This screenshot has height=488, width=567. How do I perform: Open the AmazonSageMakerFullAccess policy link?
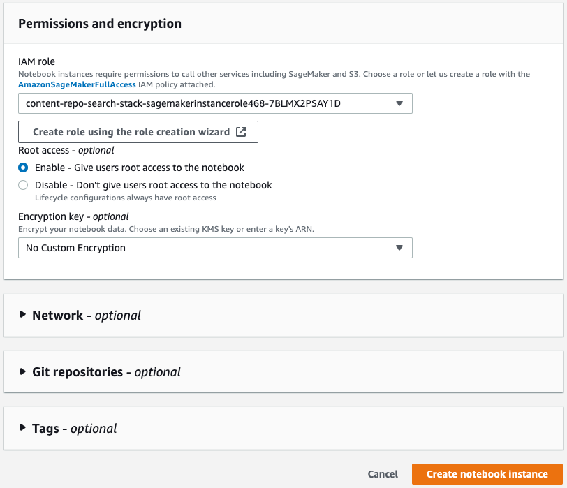pos(78,84)
